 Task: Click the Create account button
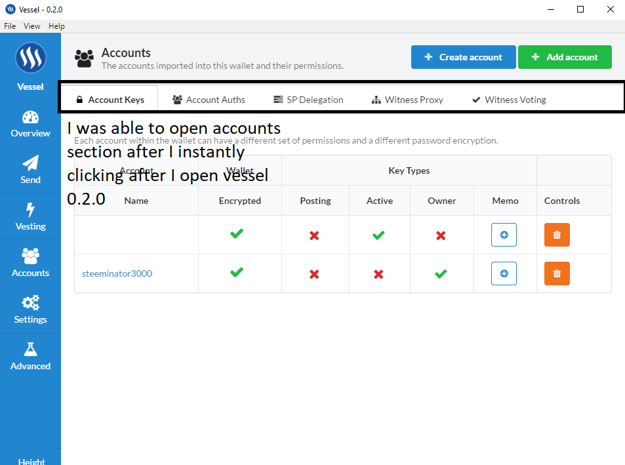[x=464, y=57]
